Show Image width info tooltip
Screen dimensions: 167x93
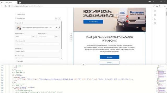point(23,34)
